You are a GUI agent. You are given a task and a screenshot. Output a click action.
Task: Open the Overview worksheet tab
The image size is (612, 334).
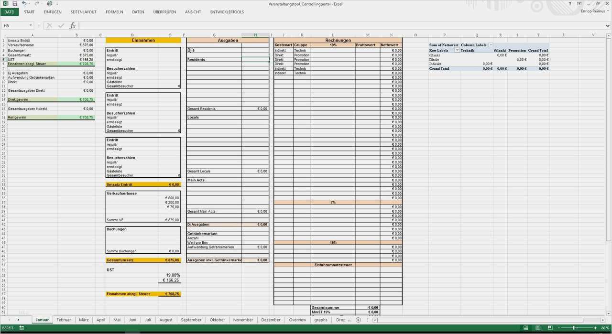297,320
